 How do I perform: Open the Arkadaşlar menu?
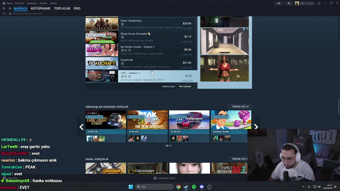pyautogui.click(x=32, y=3)
